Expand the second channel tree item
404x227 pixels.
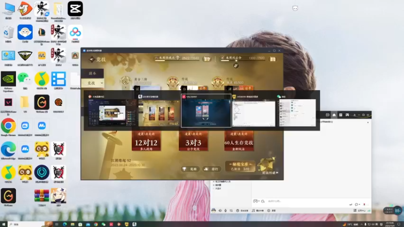(x=214, y=185)
